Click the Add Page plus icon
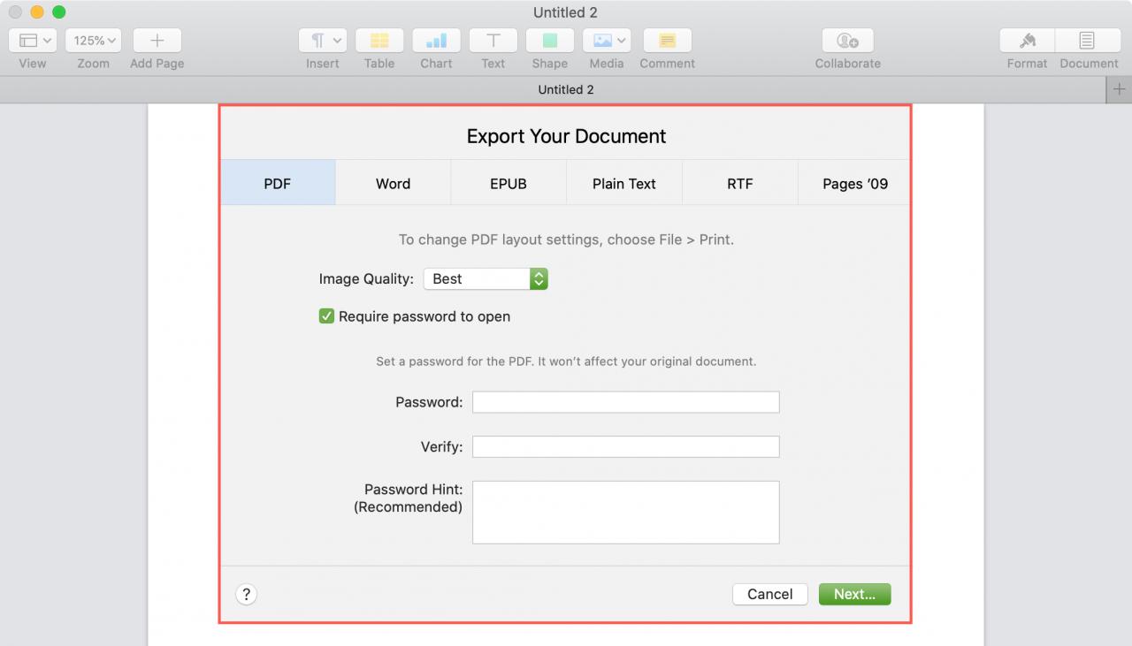 (157, 41)
